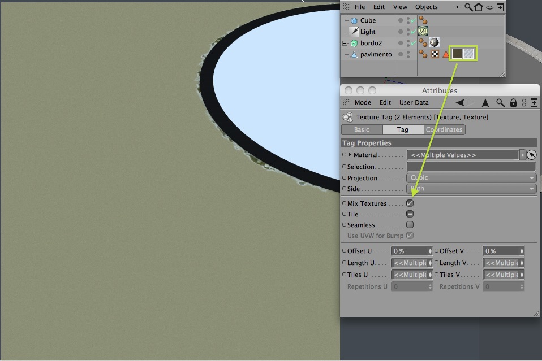Screen dimensions: 542x361
Task: Click the Light object's target tag icon
Action: point(423,32)
